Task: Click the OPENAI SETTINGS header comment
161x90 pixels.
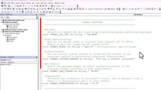Action: 92,22
